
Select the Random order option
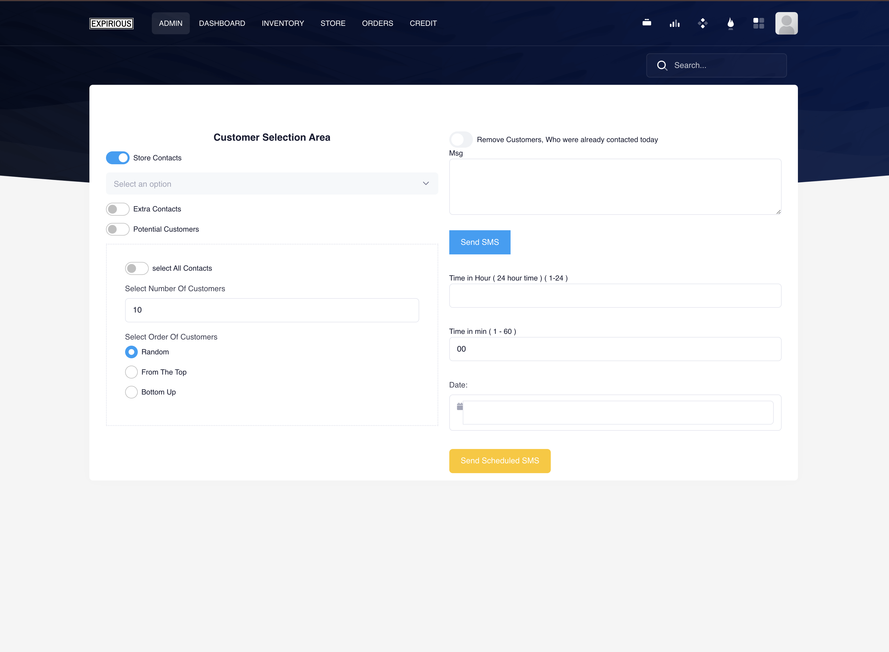point(131,352)
